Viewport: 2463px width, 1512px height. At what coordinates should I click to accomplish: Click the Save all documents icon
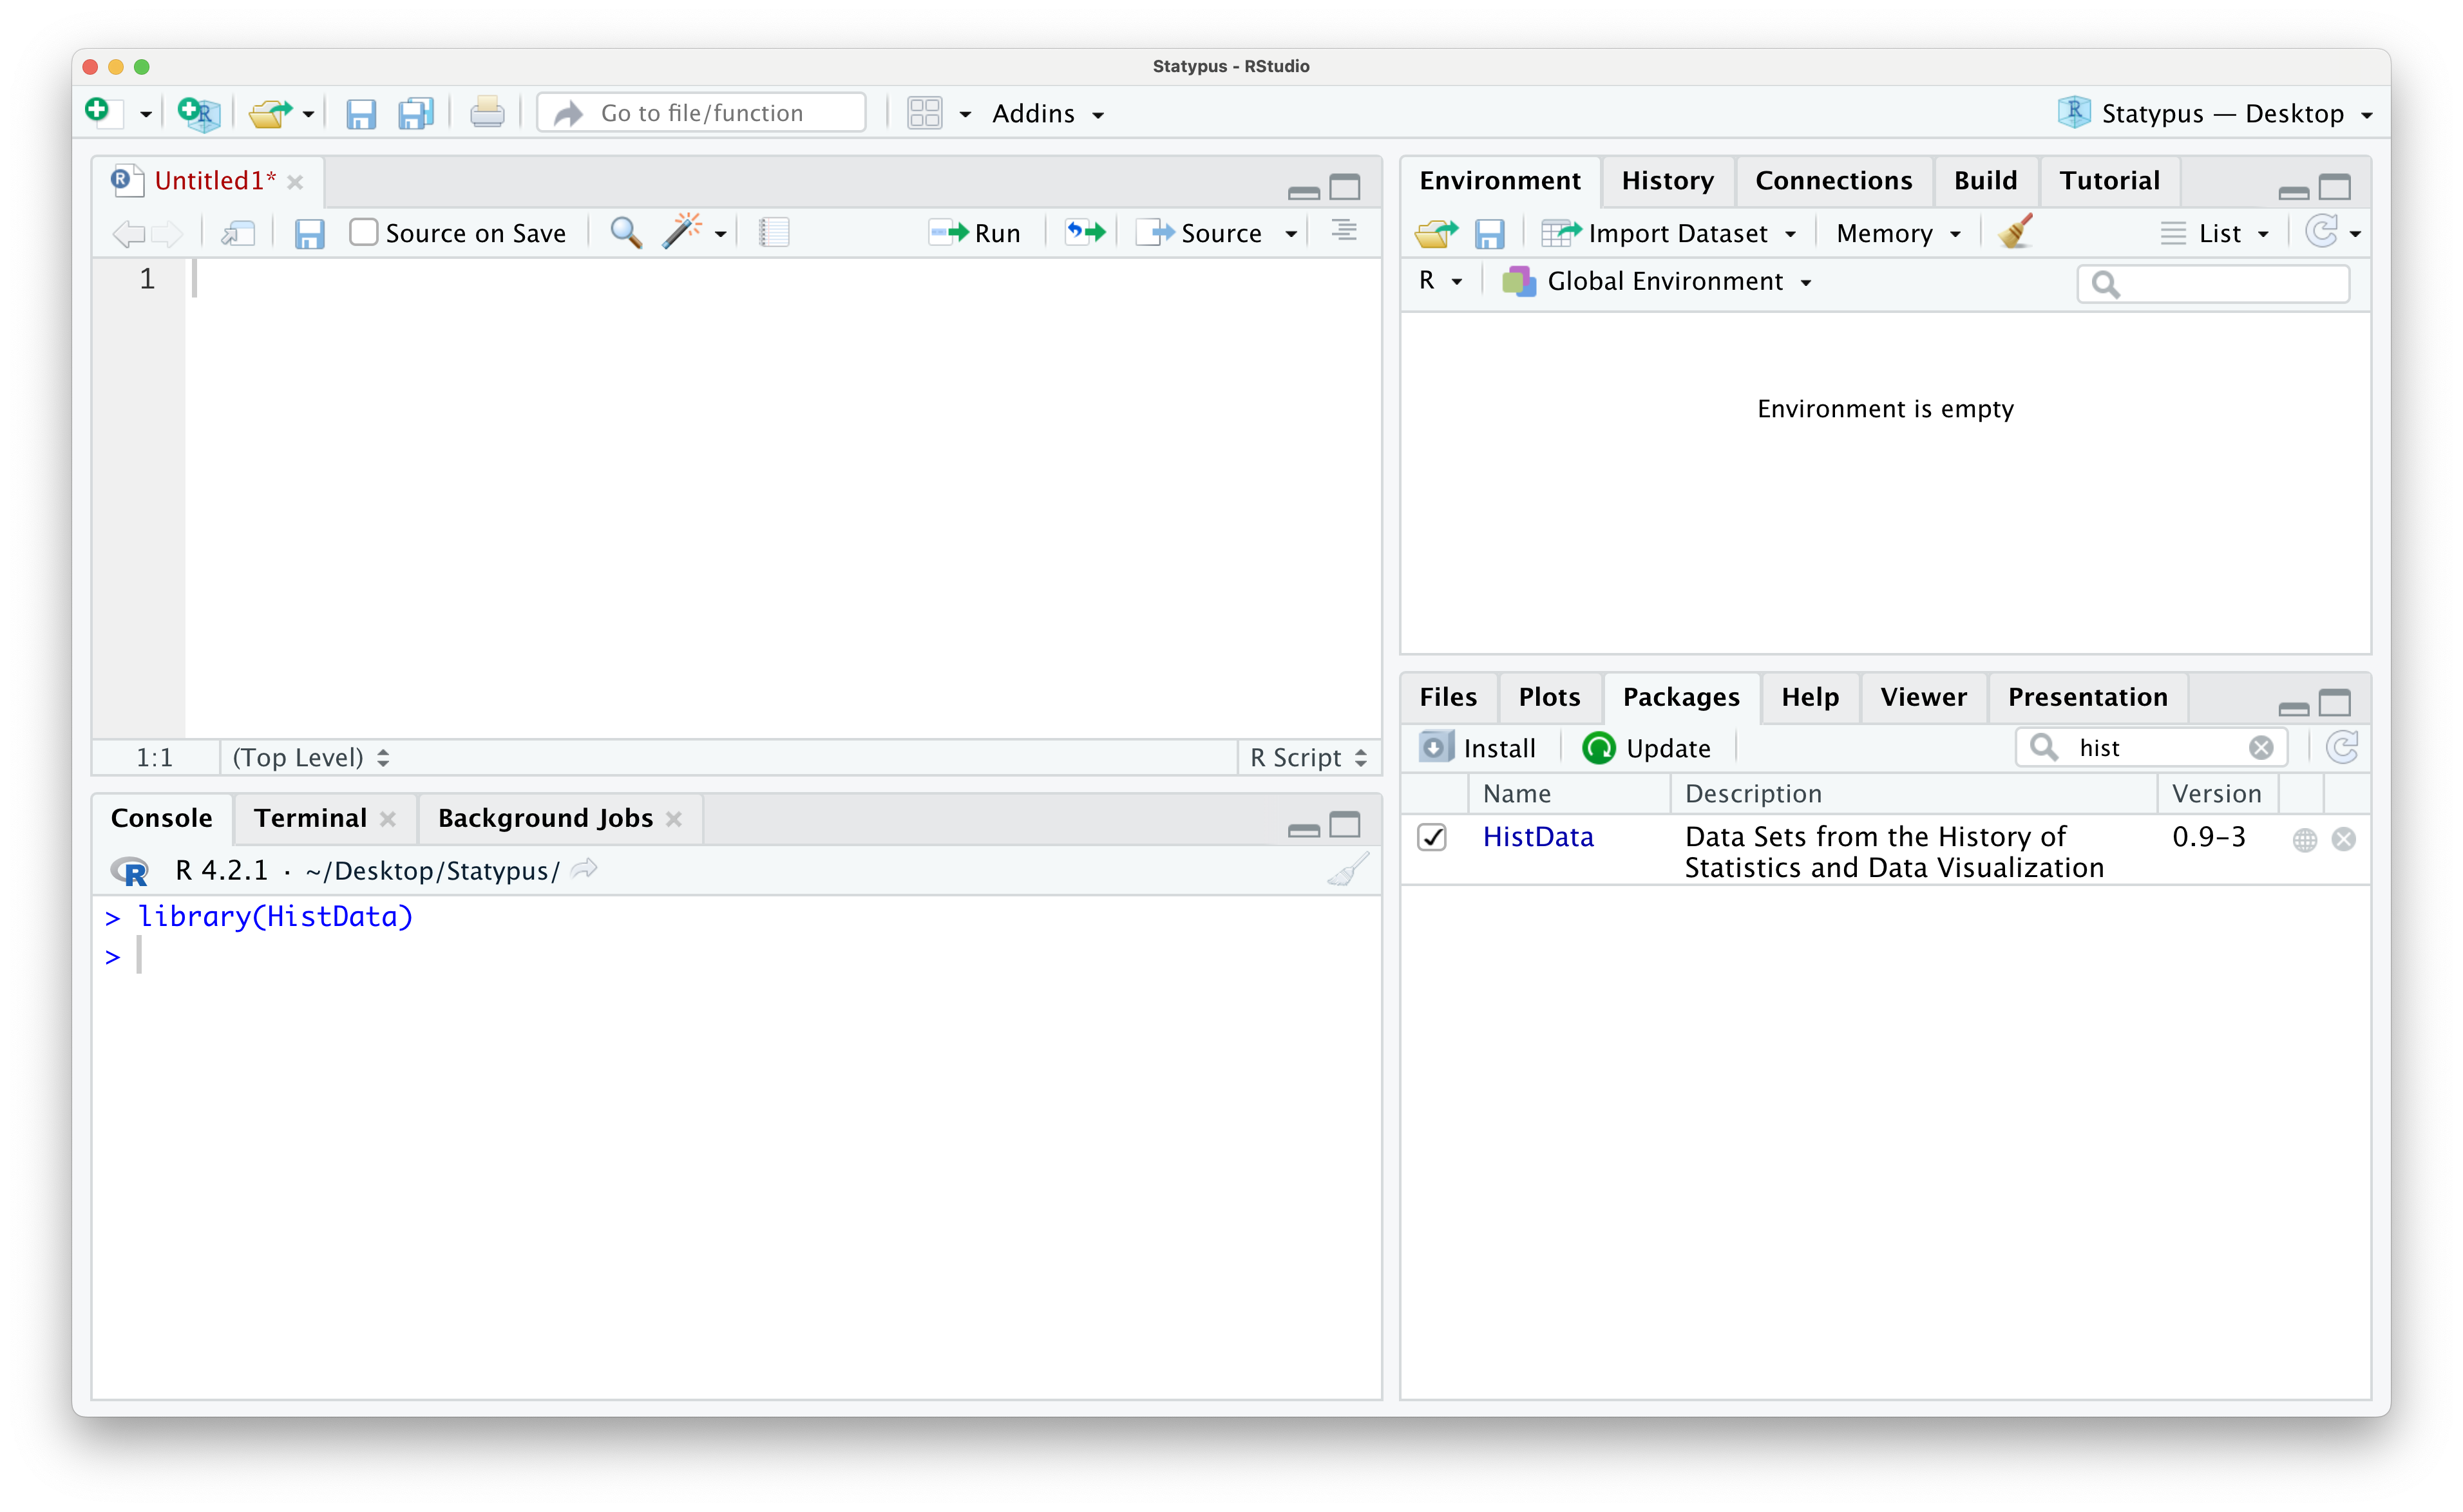click(x=415, y=113)
